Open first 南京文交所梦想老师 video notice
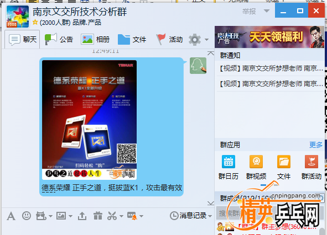The height and width of the screenshot is (235, 327). click(x=271, y=68)
